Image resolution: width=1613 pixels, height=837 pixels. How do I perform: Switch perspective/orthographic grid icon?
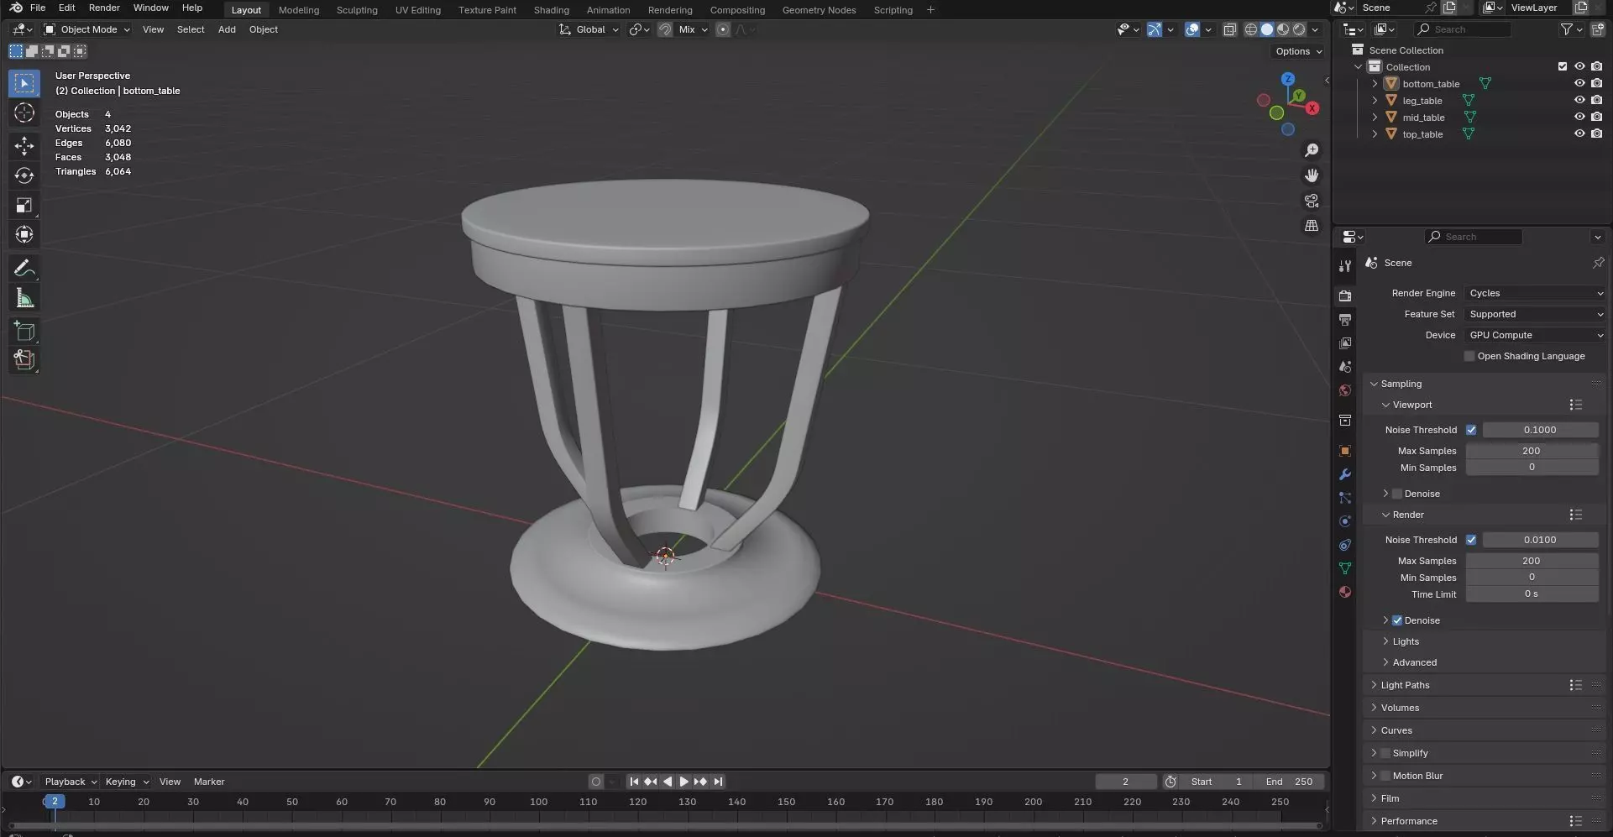[1312, 226]
